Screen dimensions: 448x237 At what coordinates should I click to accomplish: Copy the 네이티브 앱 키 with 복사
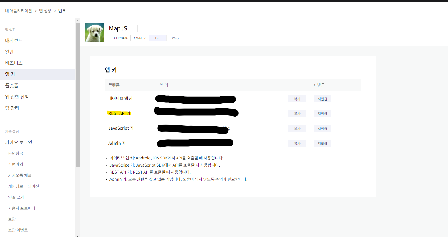(x=297, y=99)
